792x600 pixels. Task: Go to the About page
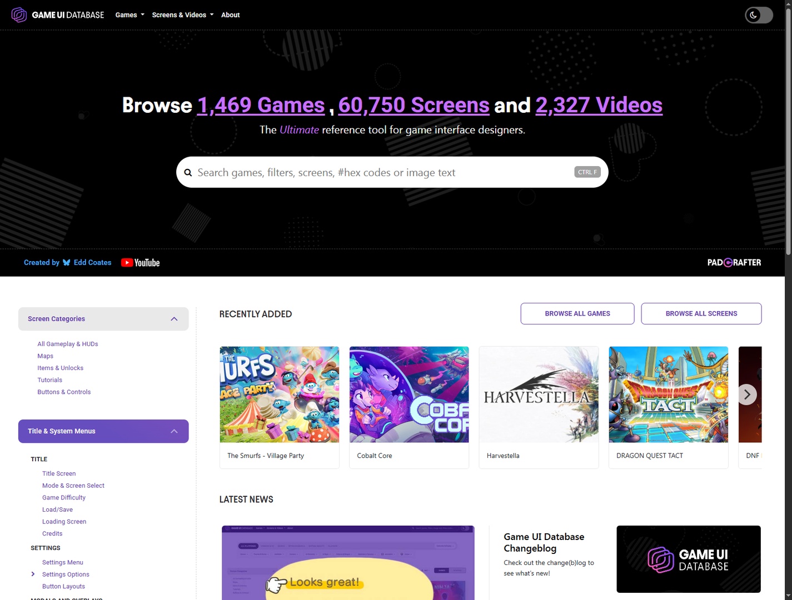230,15
